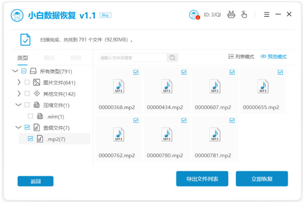Expand the 图片文件 tree node
The height and width of the screenshot is (202, 304).
(x=19, y=82)
